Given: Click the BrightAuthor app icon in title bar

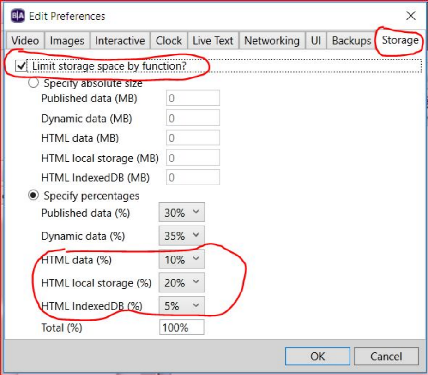Looking at the screenshot, I should click(x=18, y=16).
